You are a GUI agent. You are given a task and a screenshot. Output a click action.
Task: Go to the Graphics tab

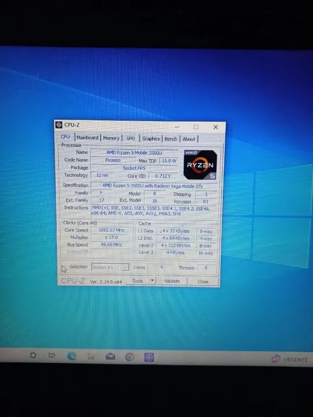click(151, 138)
